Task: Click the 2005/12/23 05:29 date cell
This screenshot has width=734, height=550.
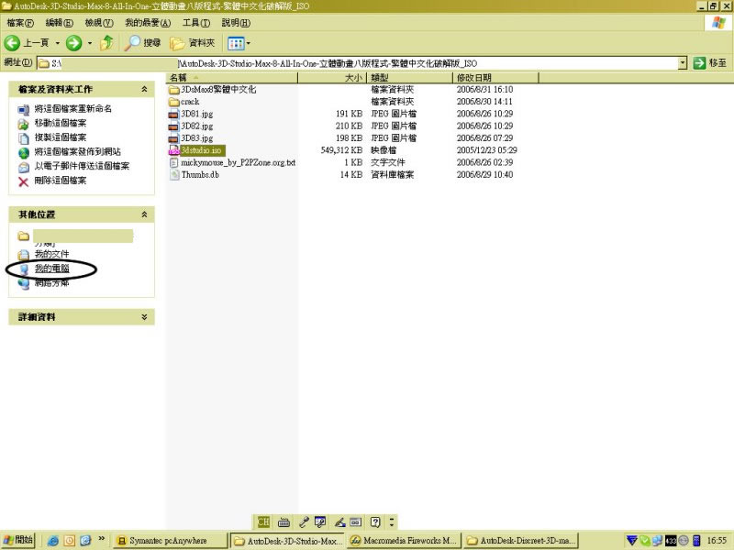Action: pyautogui.click(x=487, y=150)
